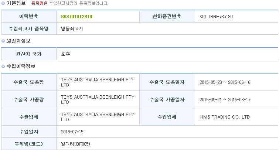
Task: Click the 부위명(코드) label cell
Action: click(29, 144)
